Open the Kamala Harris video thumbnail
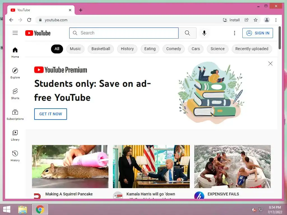The height and width of the screenshot is (215, 287). [151, 166]
